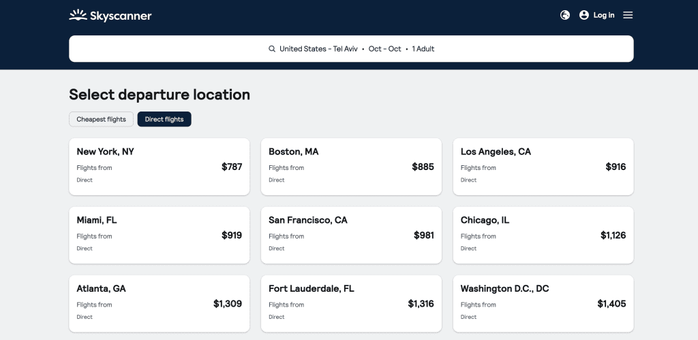Viewport: 698px width, 340px height.
Task: Click the user profile avatar icon
Action: [x=584, y=15]
